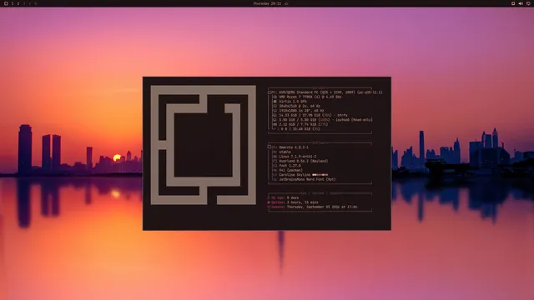Click the CPU glyph before AMD Ryzen
Image resolution: width=534 pixels, height=300 pixels.
(x=275, y=97)
